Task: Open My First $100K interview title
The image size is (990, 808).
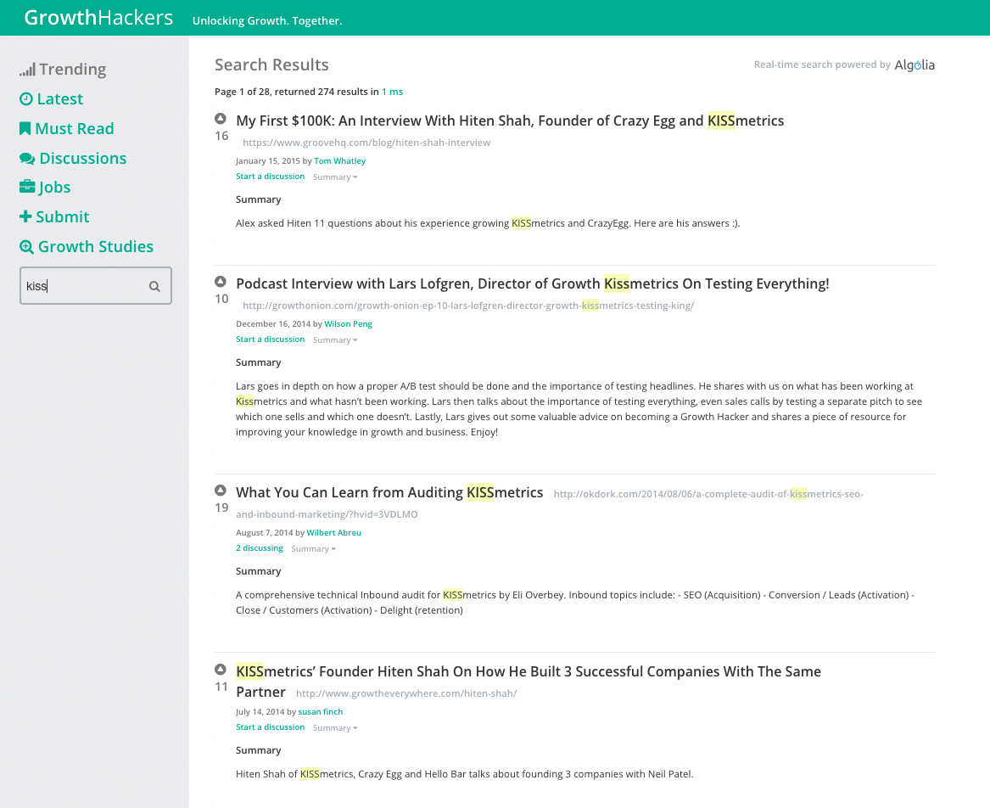Action: pyautogui.click(x=510, y=121)
